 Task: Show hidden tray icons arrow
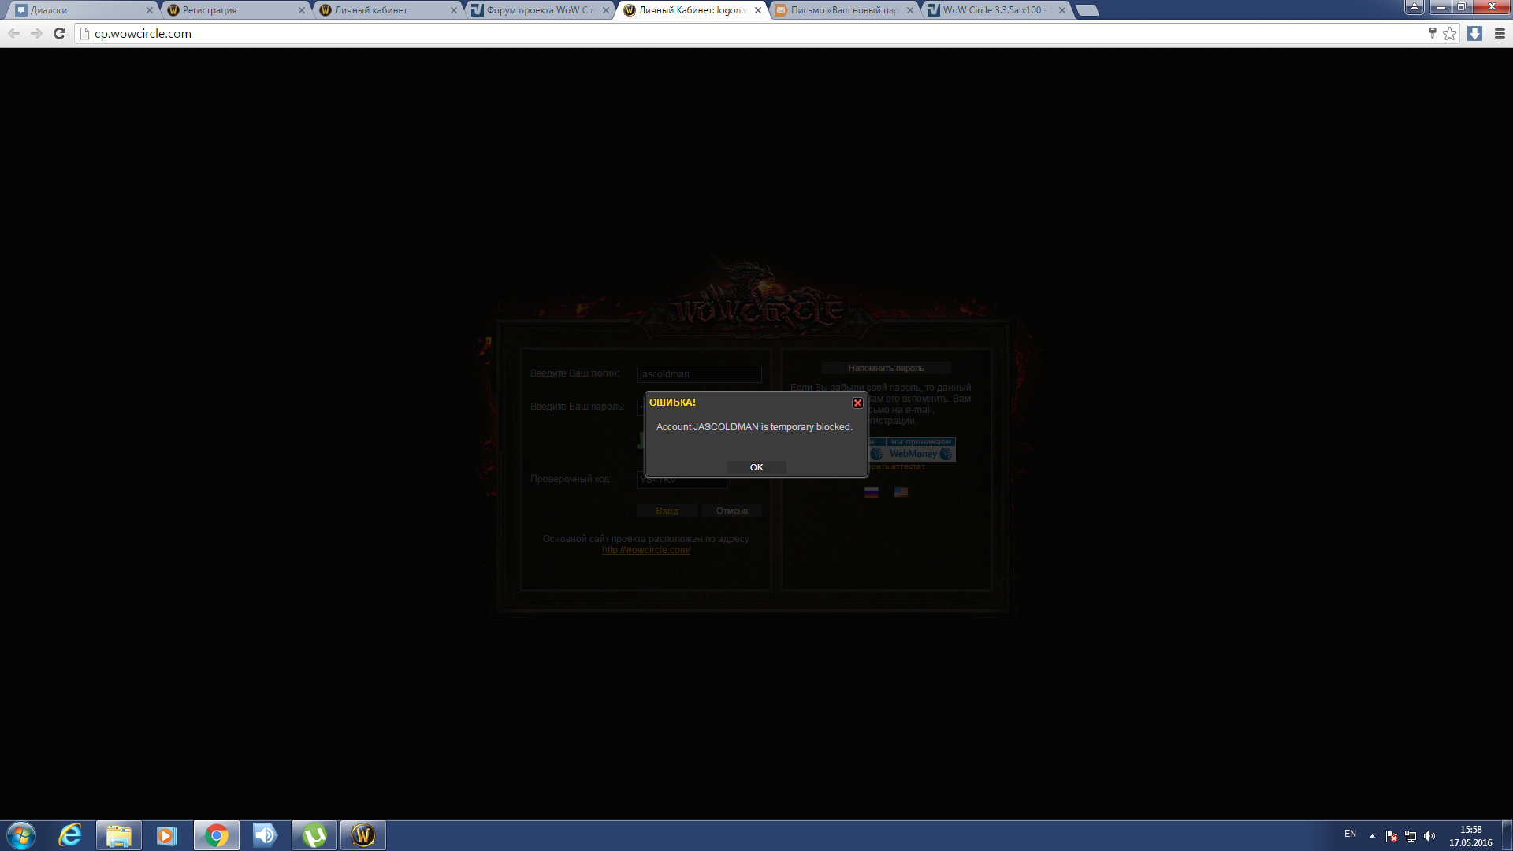[1372, 835]
